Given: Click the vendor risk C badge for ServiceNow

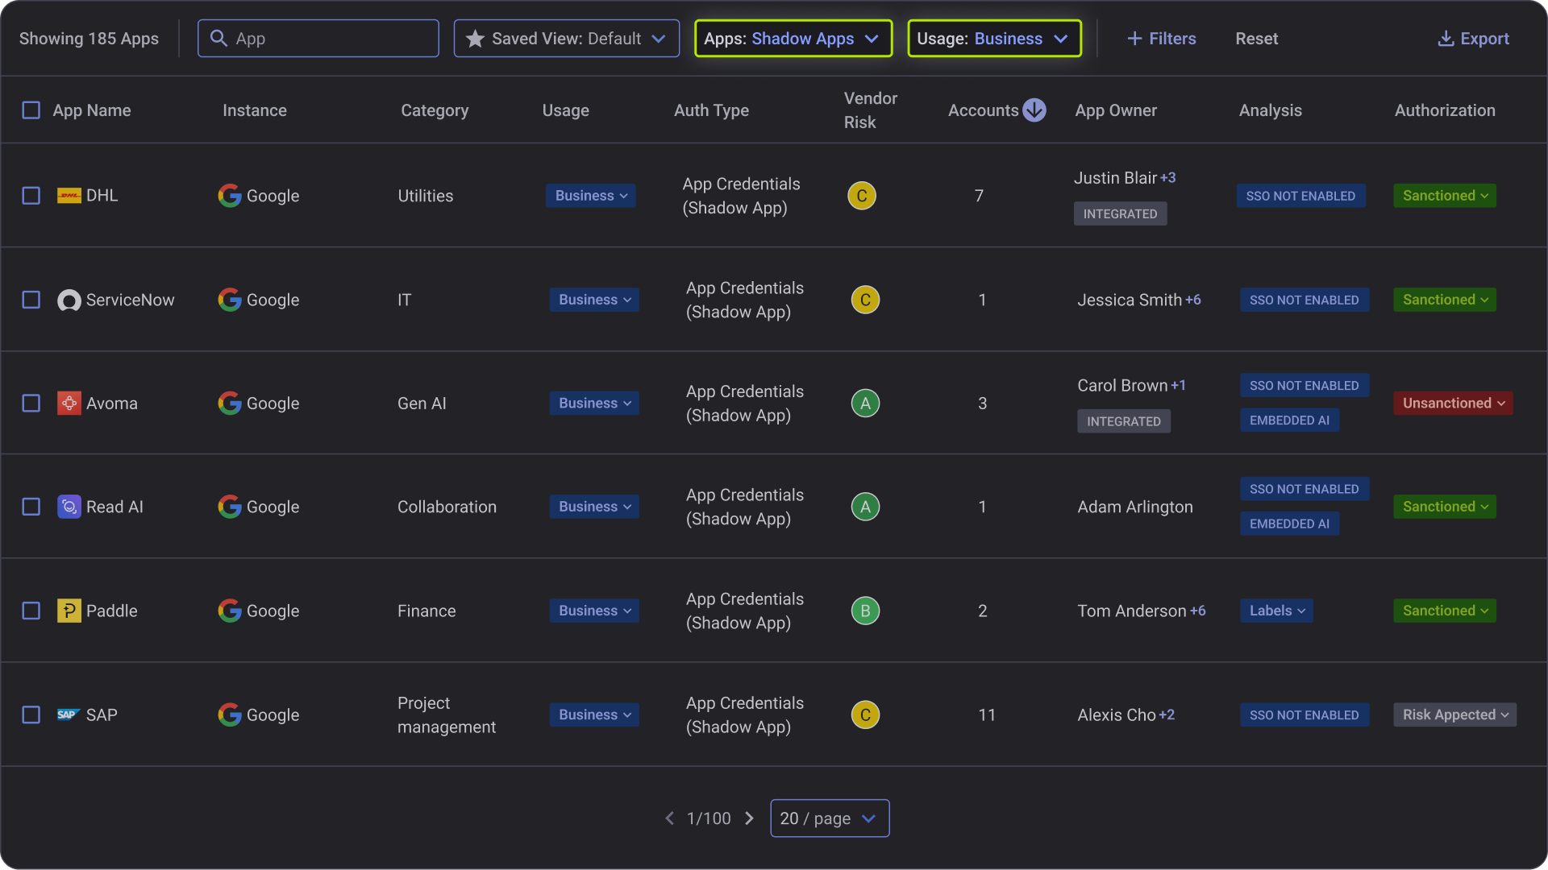Looking at the screenshot, I should 865,300.
